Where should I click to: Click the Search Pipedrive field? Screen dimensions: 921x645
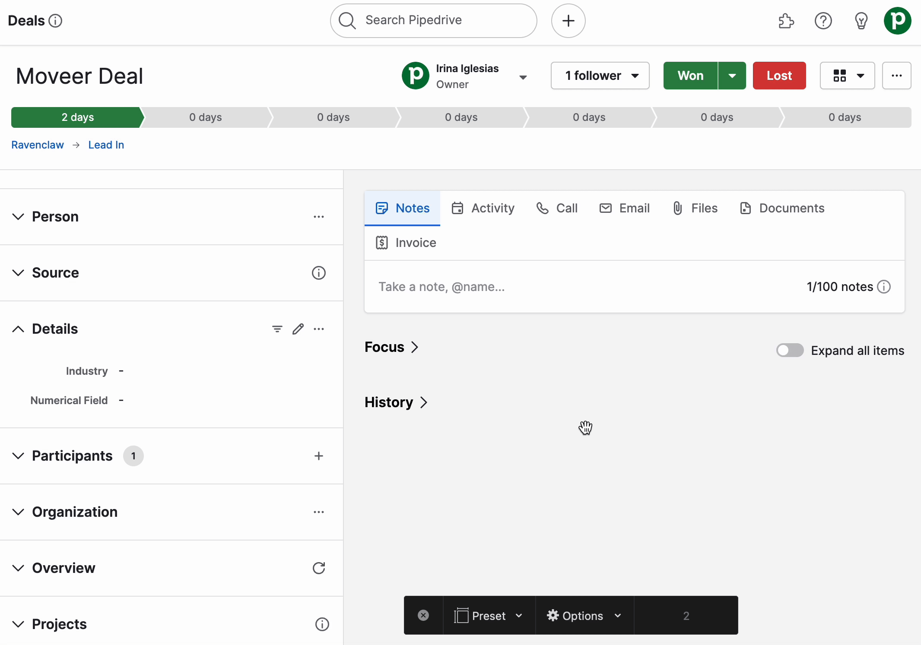[434, 21]
